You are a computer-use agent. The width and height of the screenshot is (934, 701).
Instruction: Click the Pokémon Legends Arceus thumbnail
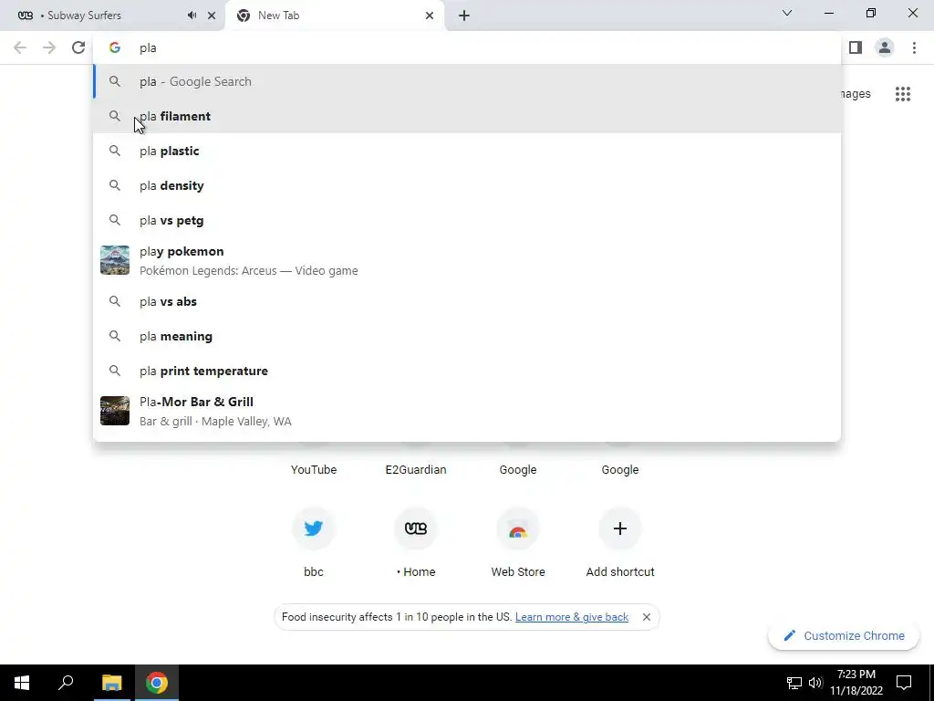115,260
